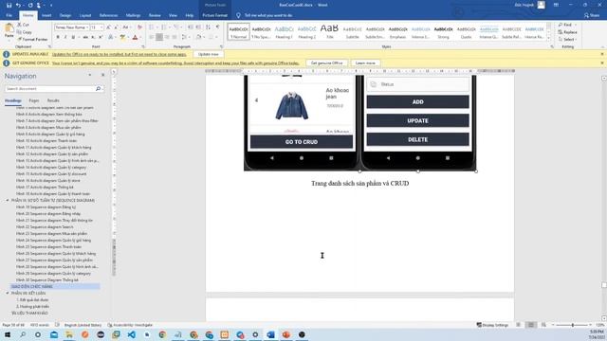The width and height of the screenshot is (607, 341).
Task: Apply the Title style
Action: 329,31
